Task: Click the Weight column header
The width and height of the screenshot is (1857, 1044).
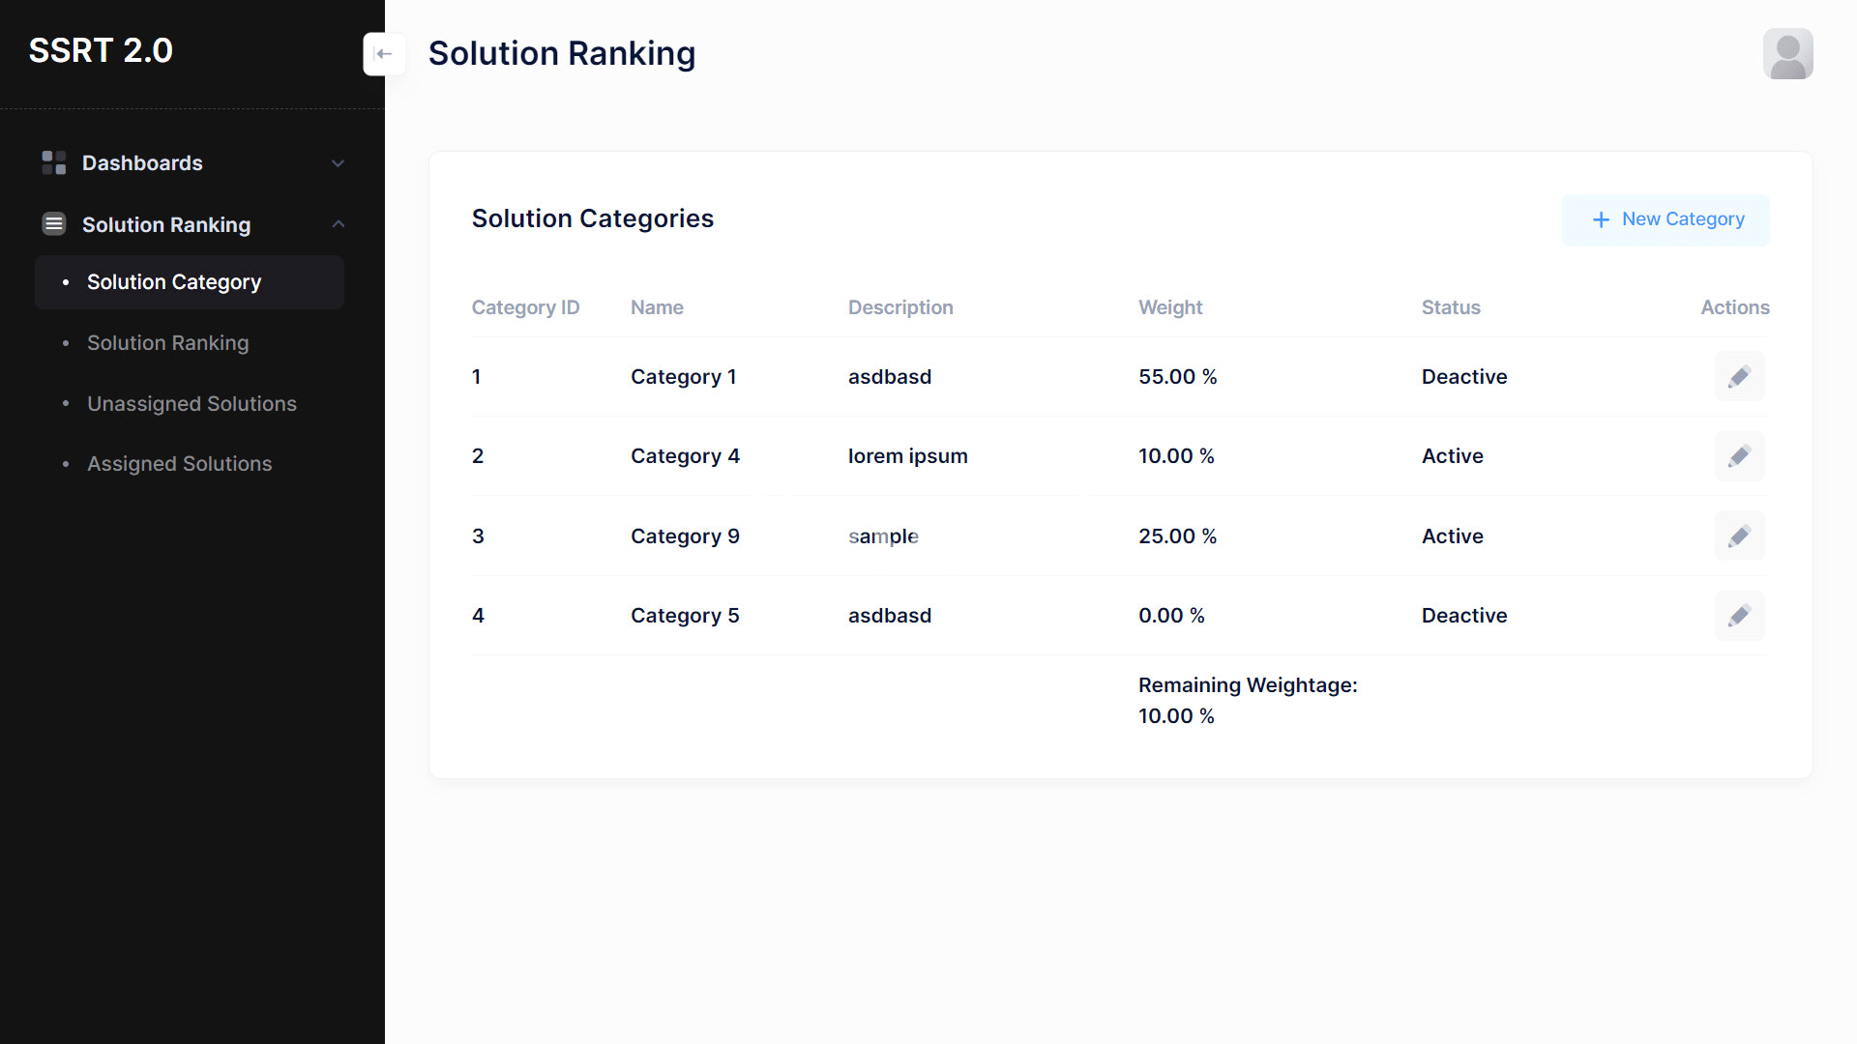Action: [1170, 307]
